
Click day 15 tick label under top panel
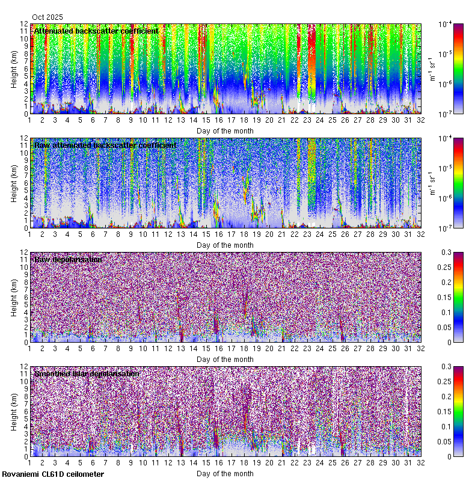click(x=206, y=120)
